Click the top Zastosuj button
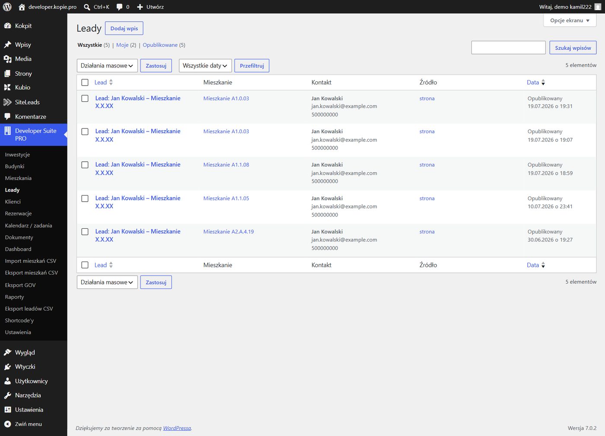 pos(156,66)
